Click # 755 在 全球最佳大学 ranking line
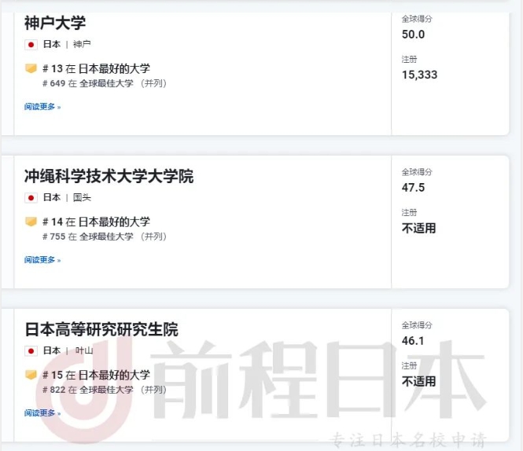Viewport: 523px width, 451px height. pyautogui.click(x=105, y=236)
